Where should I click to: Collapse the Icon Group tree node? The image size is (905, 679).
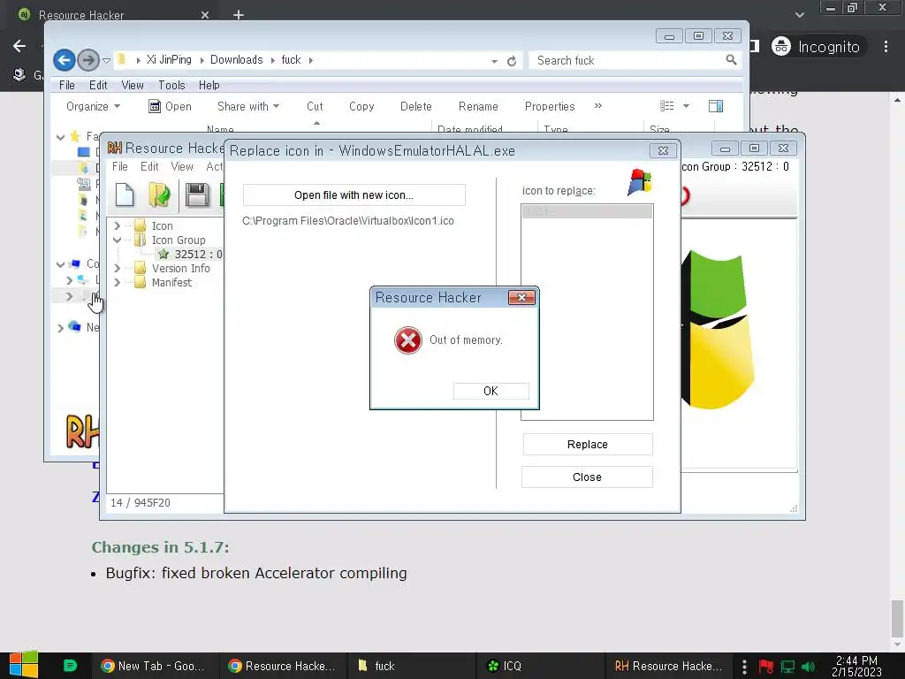point(118,240)
